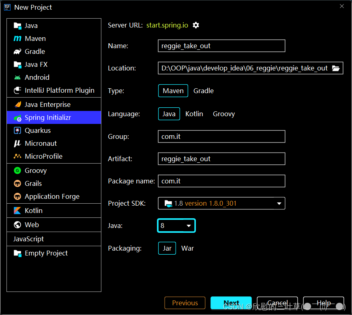Select Gradle as project type
Image resolution: width=352 pixels, height=315 pixels.
pyautogui.click(x=204, y=91)
